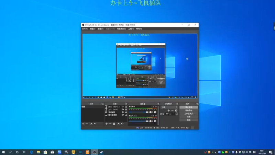This screenshot has width=275, height=155.
Task: Open the 工具(T) menu
Action: (131, 29)
